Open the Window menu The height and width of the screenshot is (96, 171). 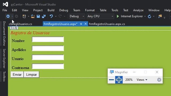154,10
